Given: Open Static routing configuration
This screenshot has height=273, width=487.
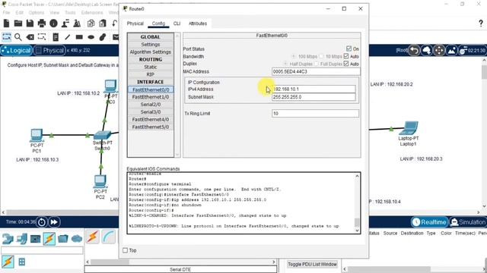Looking at the screenshot, I should 151,67.
